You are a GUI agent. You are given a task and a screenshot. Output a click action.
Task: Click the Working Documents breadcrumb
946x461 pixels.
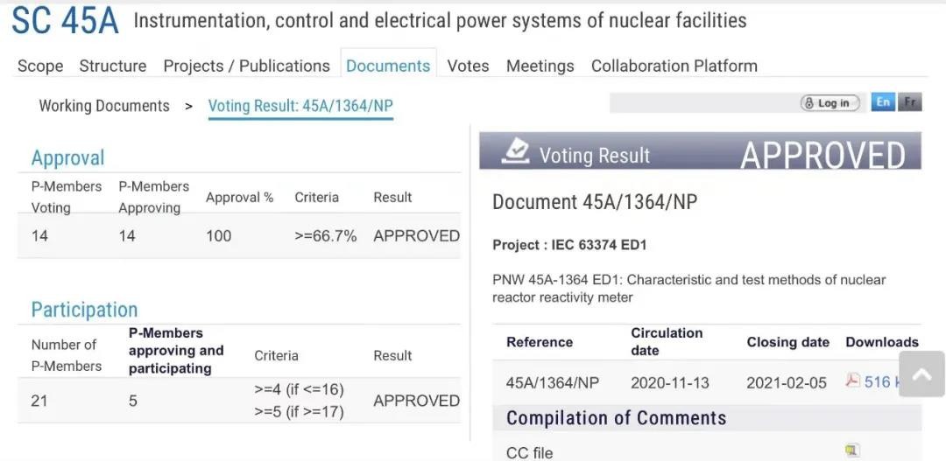tap(104, 106)
